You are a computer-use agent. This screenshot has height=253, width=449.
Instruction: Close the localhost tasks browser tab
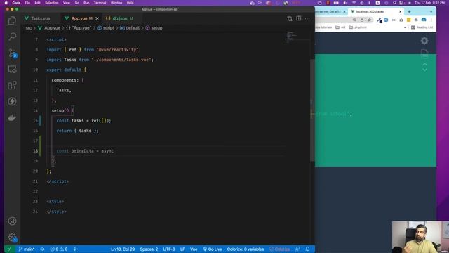(x=401, y=12)
